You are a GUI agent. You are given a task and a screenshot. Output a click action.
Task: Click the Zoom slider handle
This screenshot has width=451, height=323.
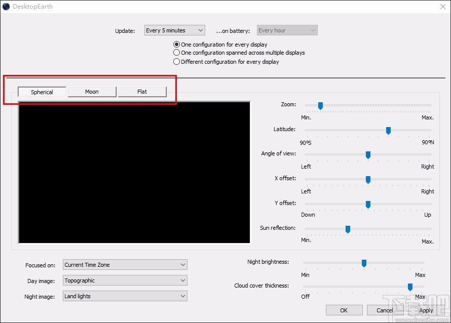(320, 106)
